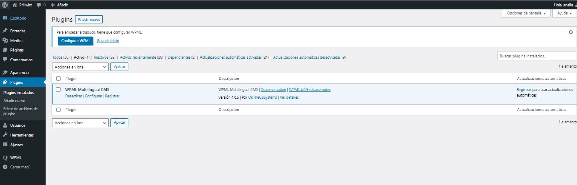Click Ver detalles link for WPML

(x=289, y=97)
